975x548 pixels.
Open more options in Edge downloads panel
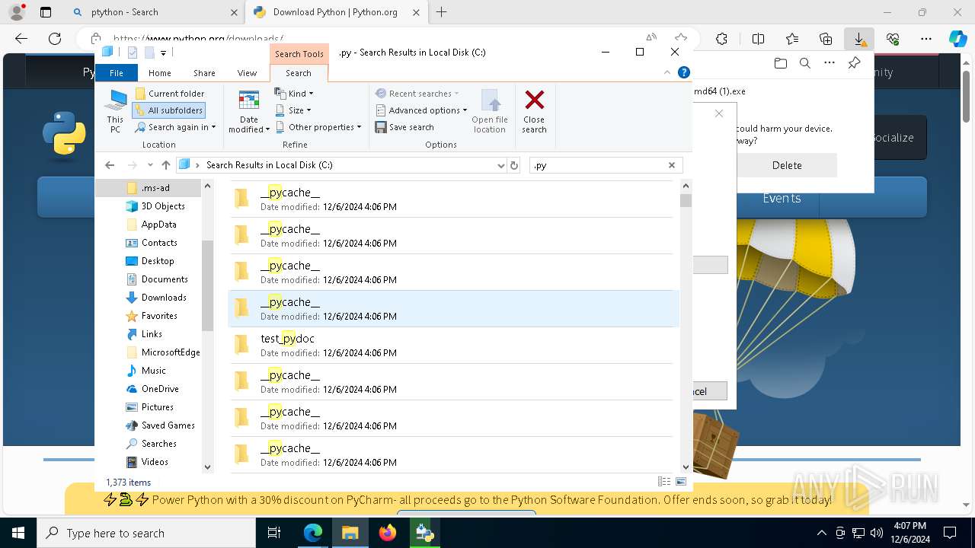[829, 63]
